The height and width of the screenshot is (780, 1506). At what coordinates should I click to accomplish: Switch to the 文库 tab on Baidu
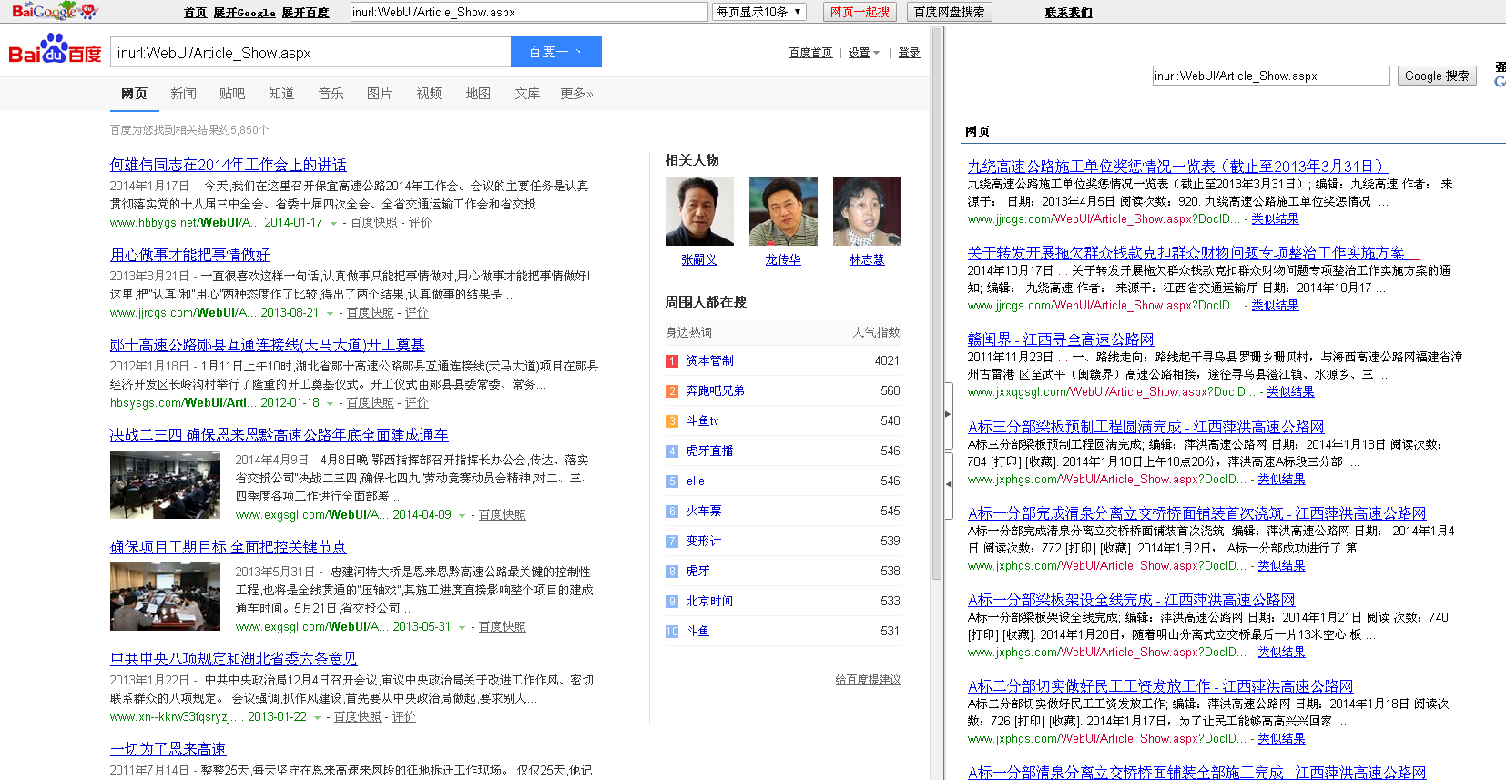[x=527, y=94]
